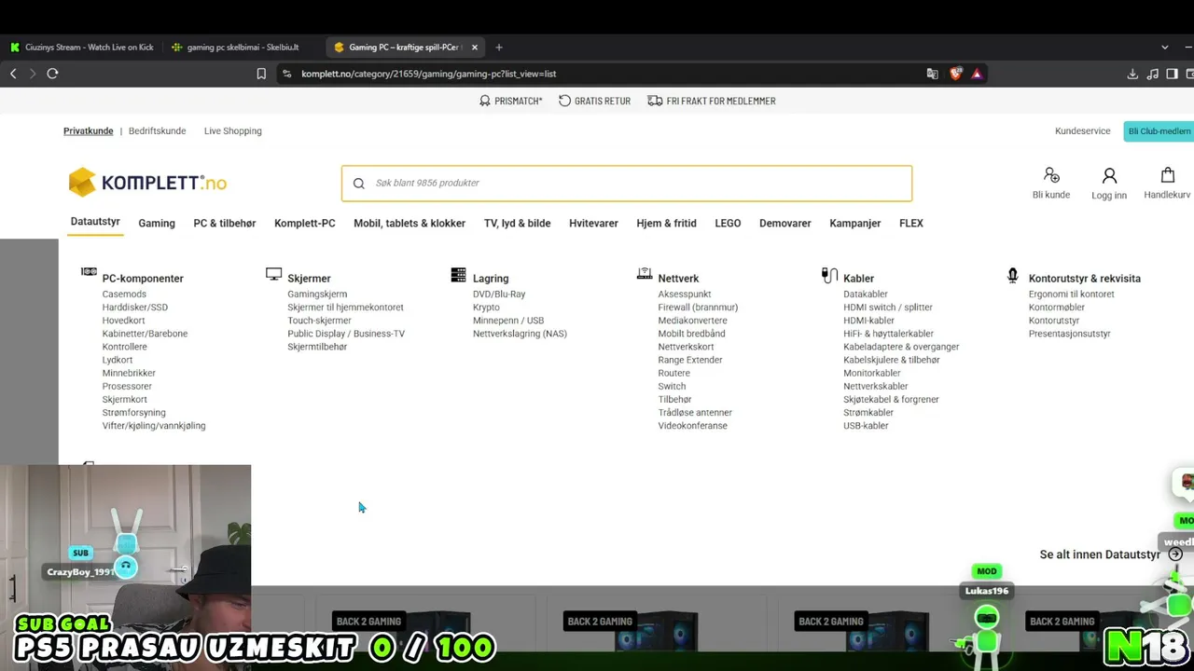Open Kontormøbler subcategory
The width and height of the screenshot is (1194, 671).
pos(1057,308)
